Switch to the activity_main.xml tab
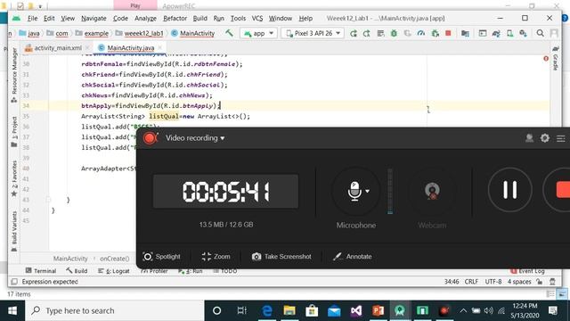The width and height of the screenshot is (570, 321). 58,47
